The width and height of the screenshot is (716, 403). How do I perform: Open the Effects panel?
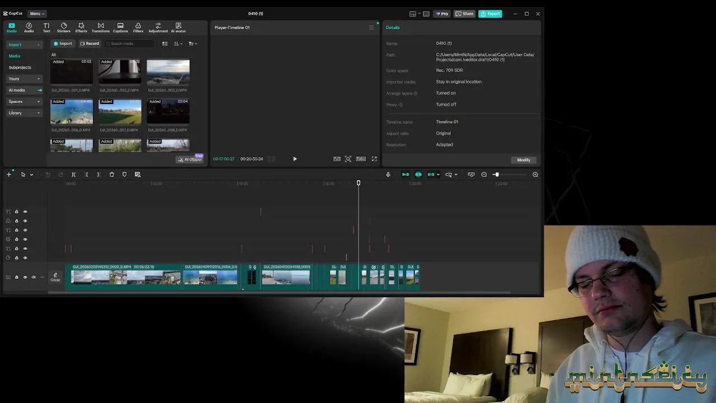(x=81, y=27)
